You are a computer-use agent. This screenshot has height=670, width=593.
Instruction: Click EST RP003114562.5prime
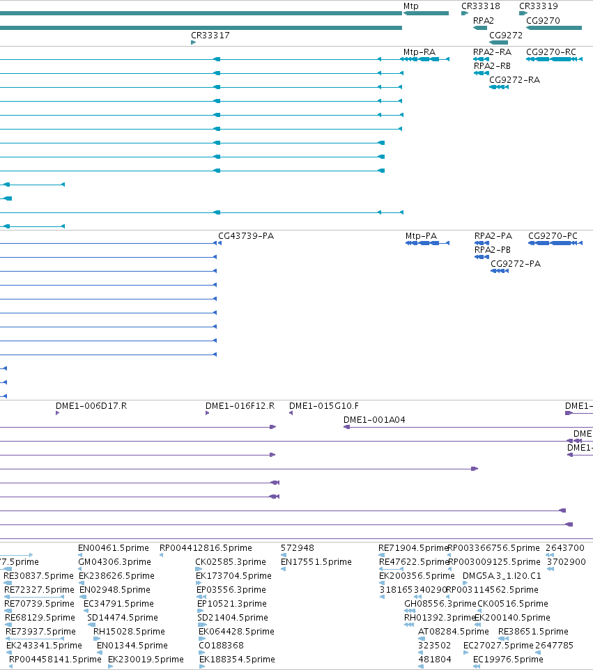(x=492, y=590)
